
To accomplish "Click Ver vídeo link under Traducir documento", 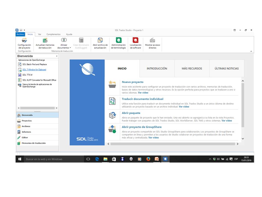I will point(184,106).
